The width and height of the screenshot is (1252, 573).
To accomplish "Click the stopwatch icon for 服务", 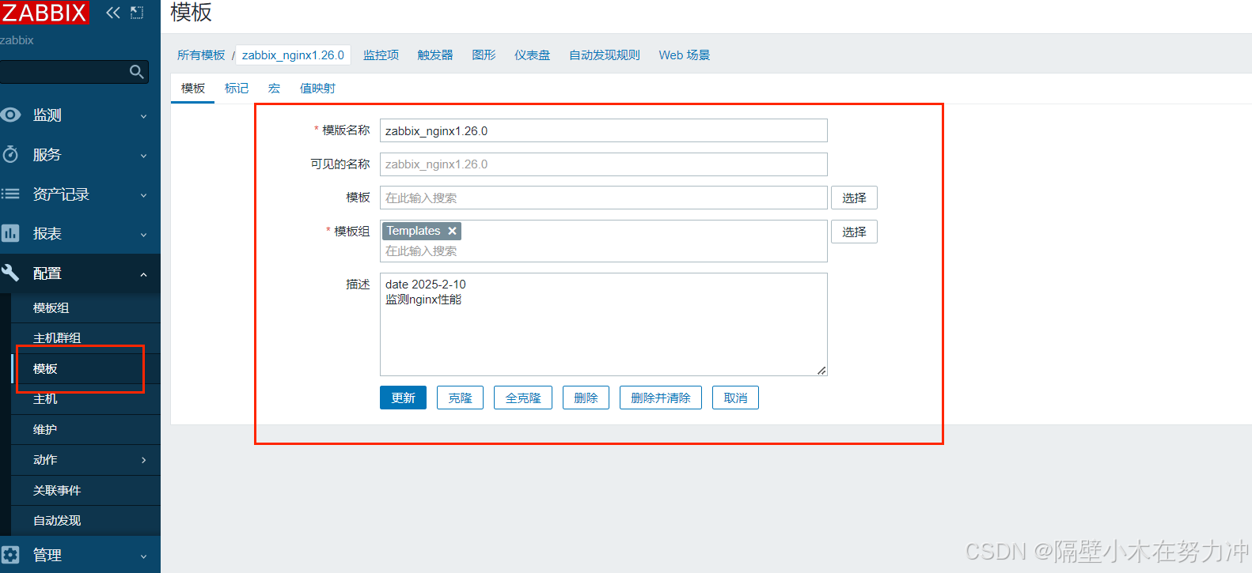I will click(x=10, y=154).
